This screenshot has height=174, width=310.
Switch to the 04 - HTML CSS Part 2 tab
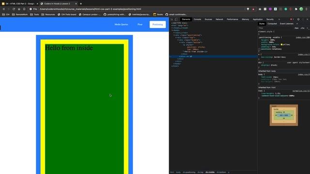tap(19, 3)
